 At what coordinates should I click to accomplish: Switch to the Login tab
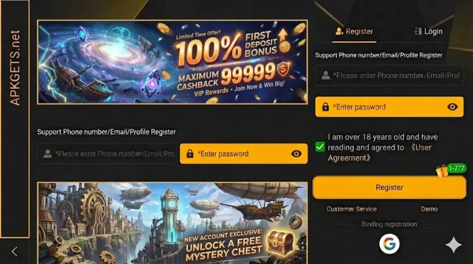click(x=428, y=31)
